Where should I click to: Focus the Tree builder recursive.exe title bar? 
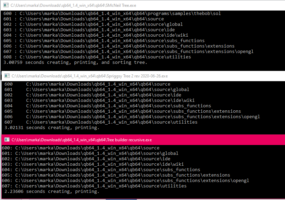pyautogui.click(x=143, y=140)
